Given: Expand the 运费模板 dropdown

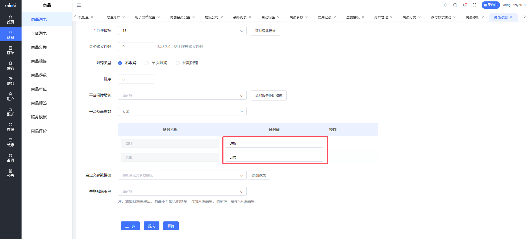Looking at the screenshot, I should (182, 31).
